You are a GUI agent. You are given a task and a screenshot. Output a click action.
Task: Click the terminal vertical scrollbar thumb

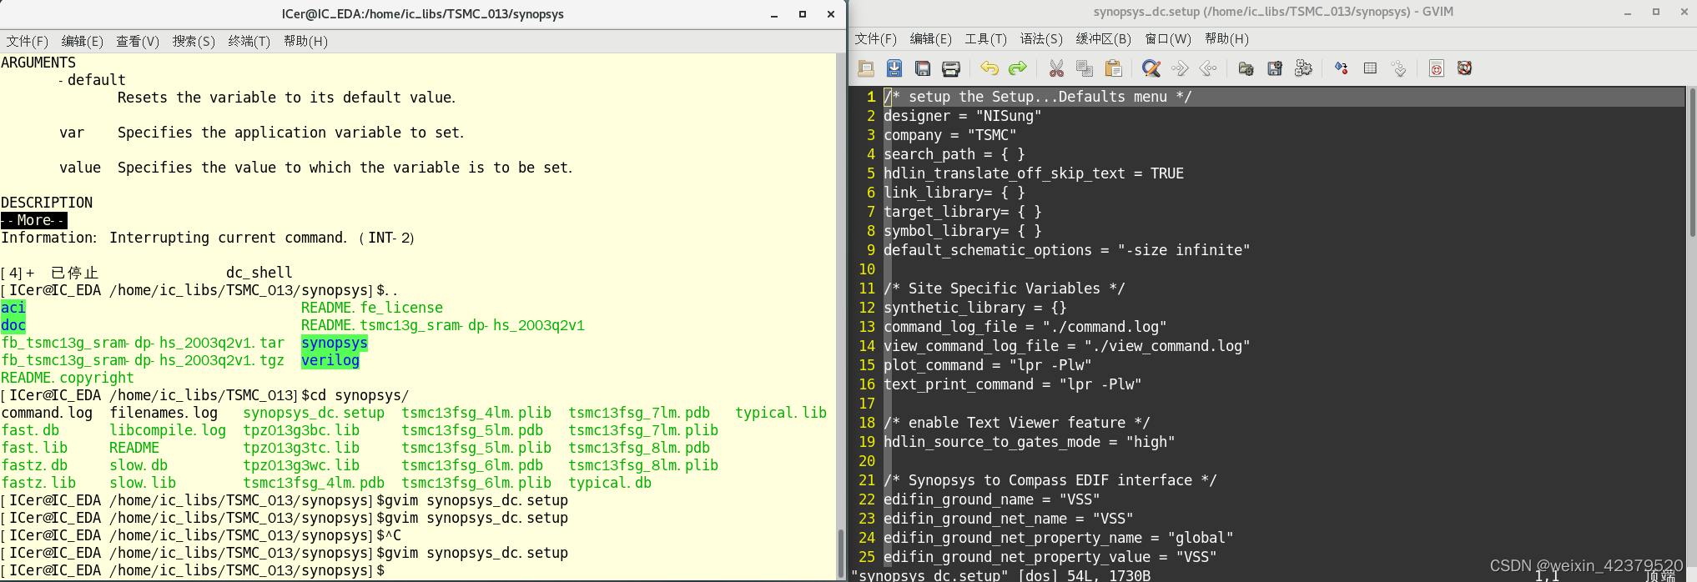click(841, 553)
